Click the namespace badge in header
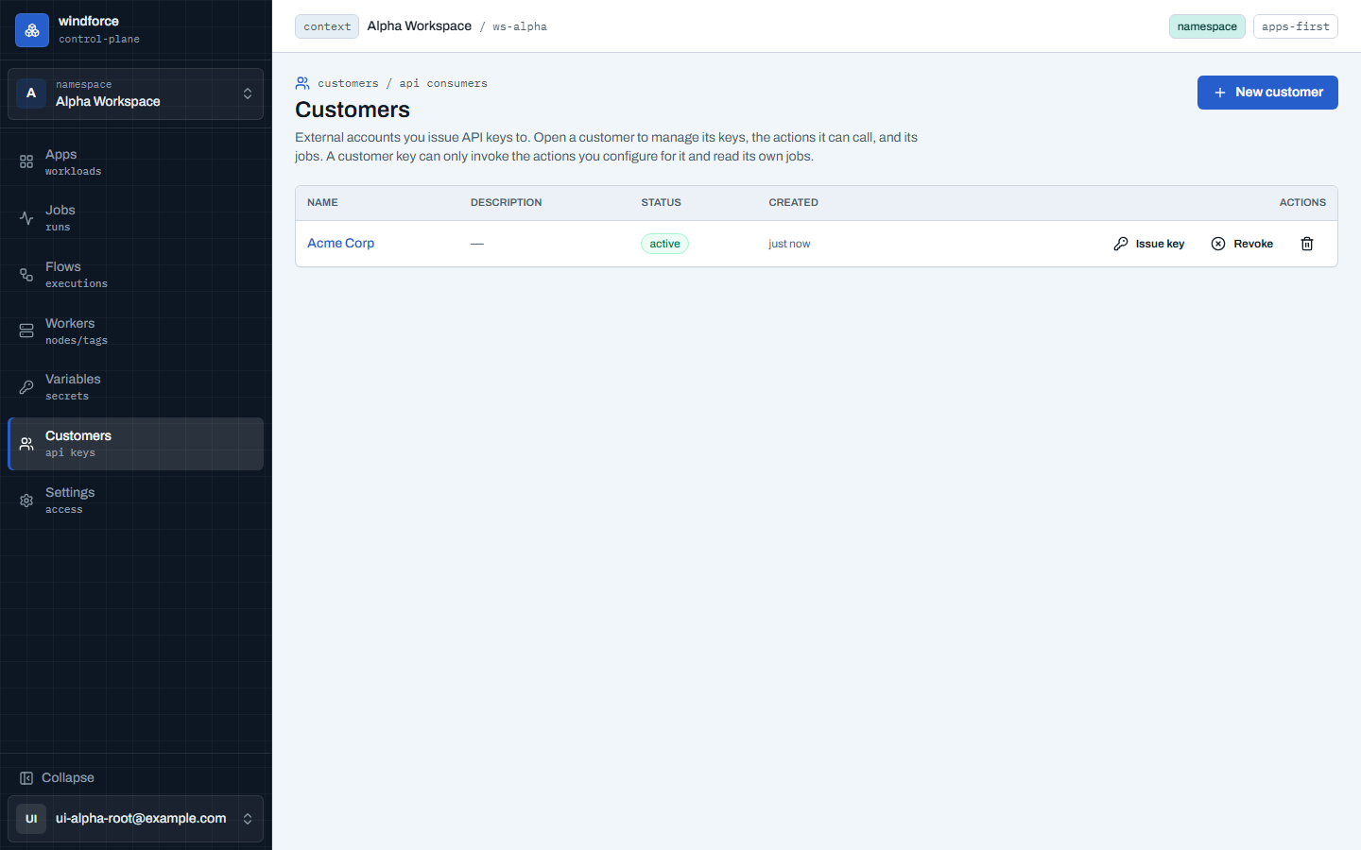The height and width of the screenshot is (850, 1361). coord(1207,26)
